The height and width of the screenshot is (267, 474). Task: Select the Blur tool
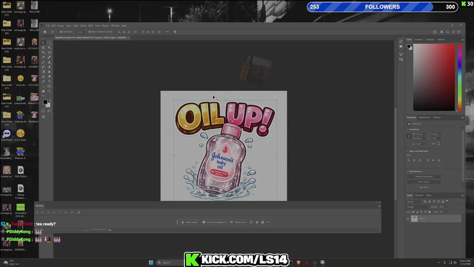pos(49,72)
